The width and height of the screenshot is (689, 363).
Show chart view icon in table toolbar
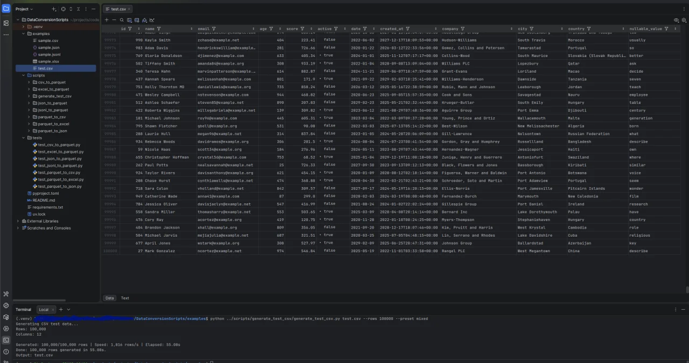(x=152, y=20)
